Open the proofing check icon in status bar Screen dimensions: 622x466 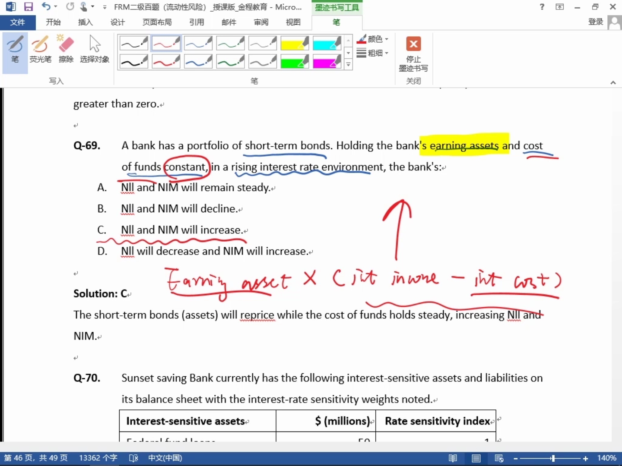click(133, 458)
